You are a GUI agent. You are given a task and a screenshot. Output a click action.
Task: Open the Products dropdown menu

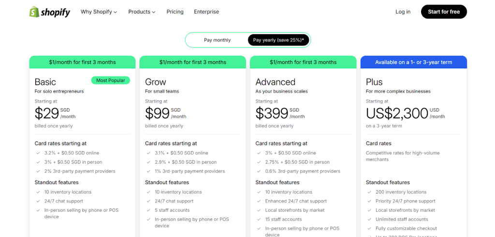pos(142,12)
